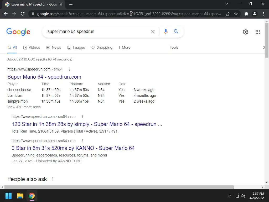Open the Chrome profile avatar icon
269x202 pixels.
coord(255,14)
